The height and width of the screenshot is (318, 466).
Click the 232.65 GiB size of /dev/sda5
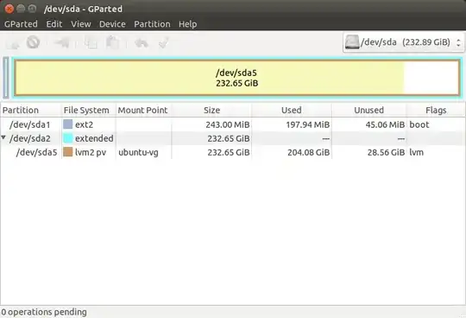(229, 152)
